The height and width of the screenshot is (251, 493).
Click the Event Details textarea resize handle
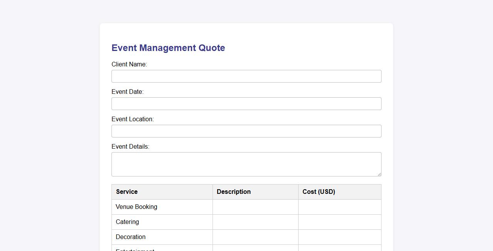tap(379, 174)
